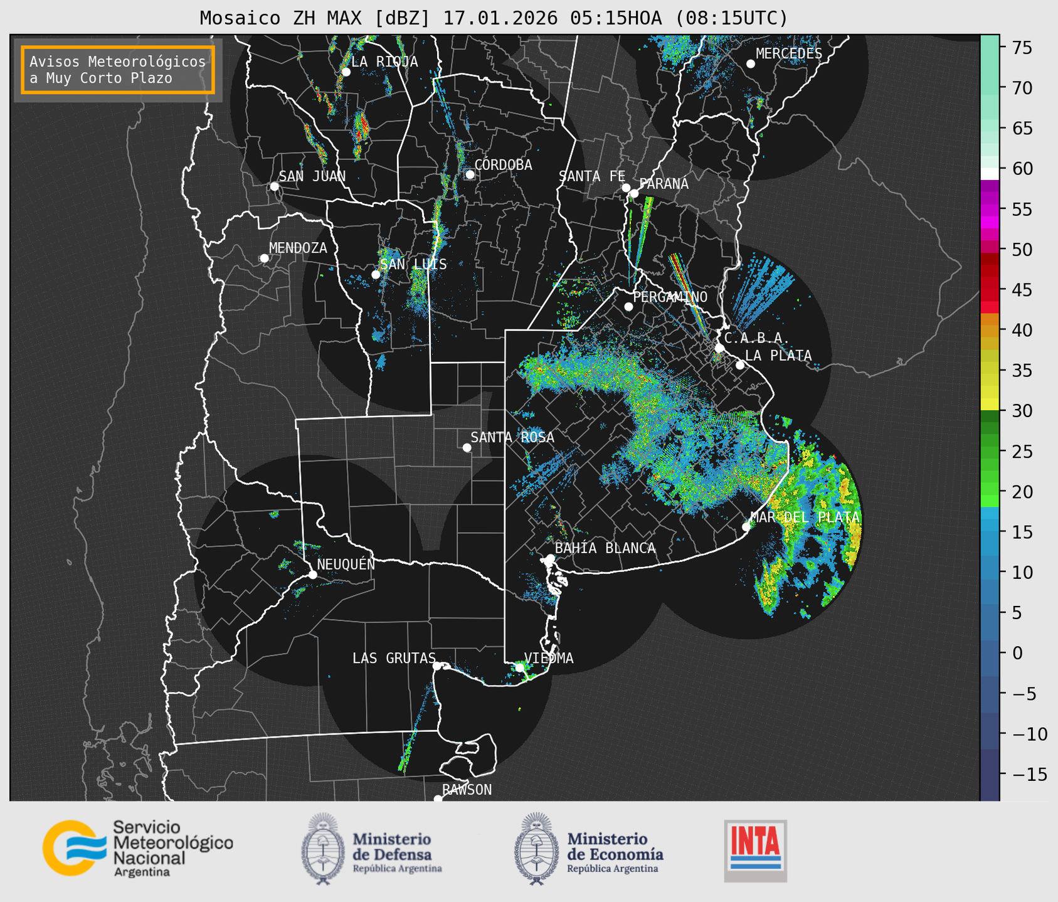
Task: Open Avisos Meteorológicos a Muy Corto Plazo
Action: coord(118,70)
